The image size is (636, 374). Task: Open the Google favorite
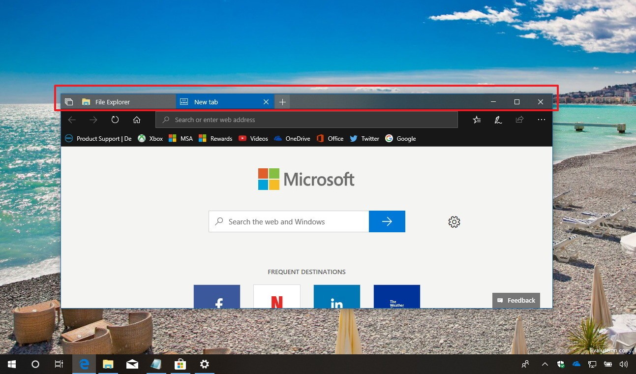click(400, 139)
